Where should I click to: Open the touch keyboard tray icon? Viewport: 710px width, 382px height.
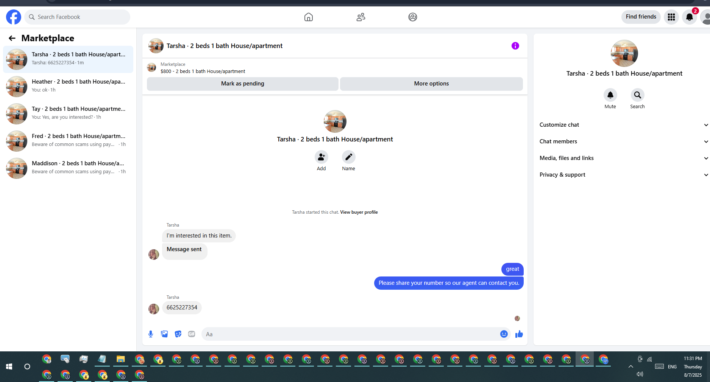[x=659, y=366]
